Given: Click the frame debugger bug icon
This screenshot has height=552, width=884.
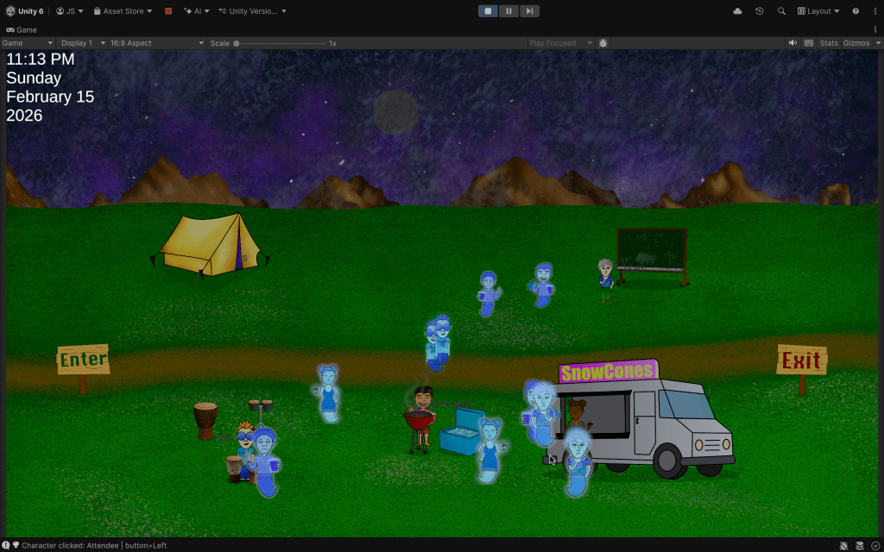Looking at the screenshot, I should (x=603, y=43).
